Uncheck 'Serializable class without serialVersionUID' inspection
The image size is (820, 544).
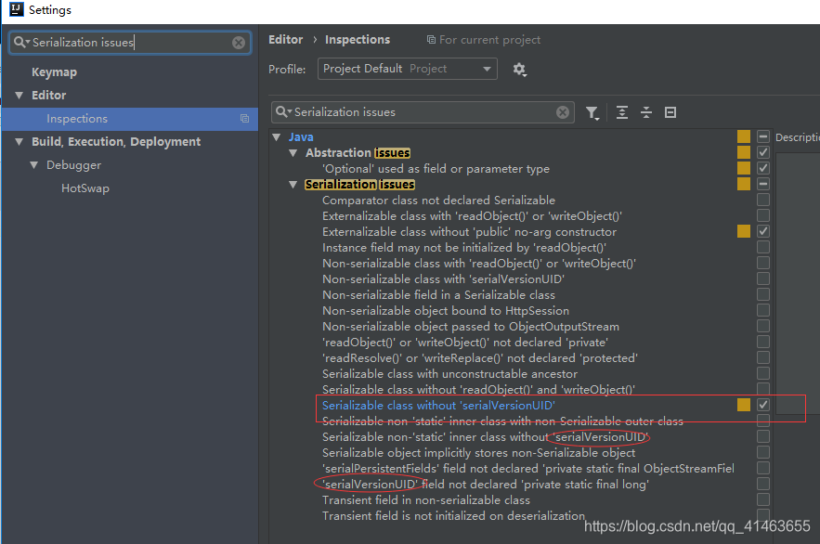point(762,405)
